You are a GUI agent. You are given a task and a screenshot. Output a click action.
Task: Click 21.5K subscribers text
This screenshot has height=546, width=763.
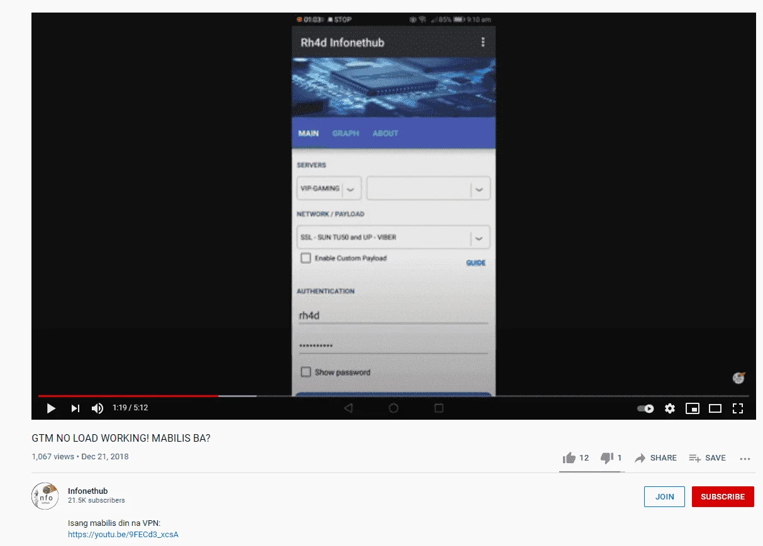(96, 501)
